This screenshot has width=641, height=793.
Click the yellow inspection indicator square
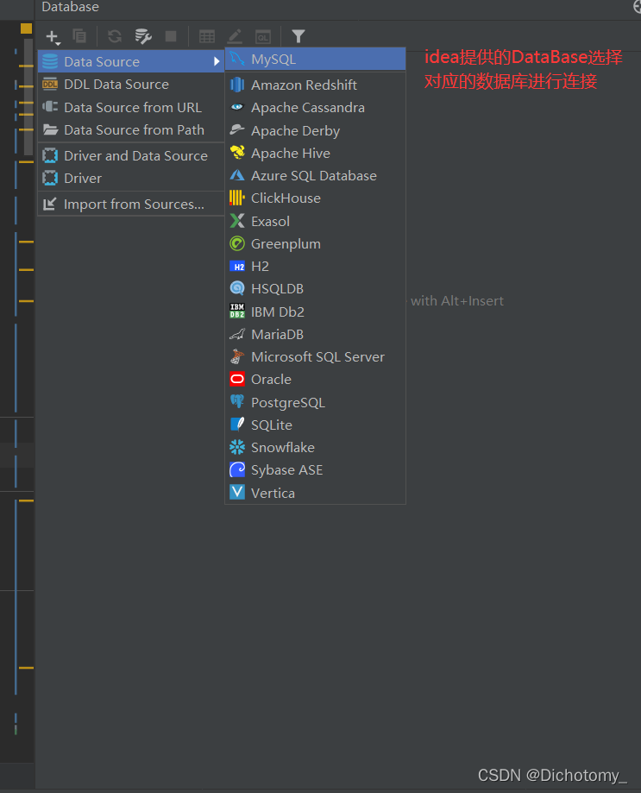click(x=26, y=28)
